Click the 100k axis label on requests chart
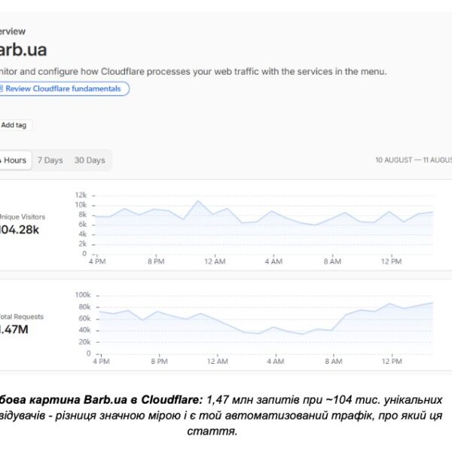 coord(83,295)
